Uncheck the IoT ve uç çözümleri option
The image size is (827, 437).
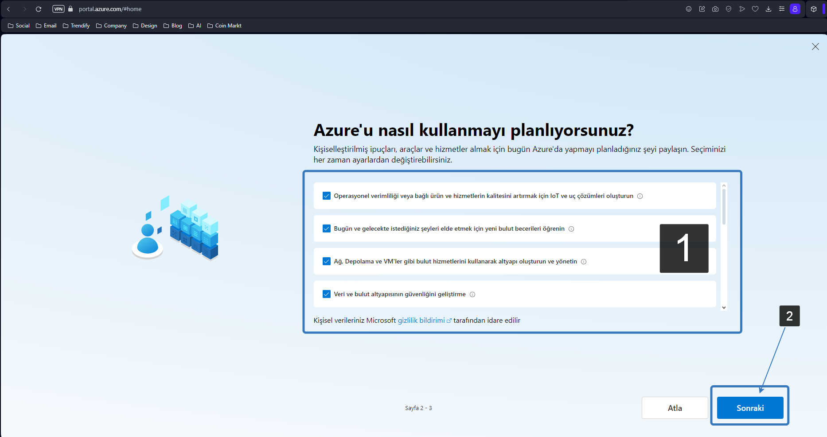327,196
